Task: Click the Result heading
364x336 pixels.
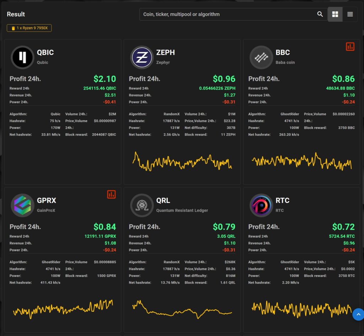Action: click(x=16, y=14)
